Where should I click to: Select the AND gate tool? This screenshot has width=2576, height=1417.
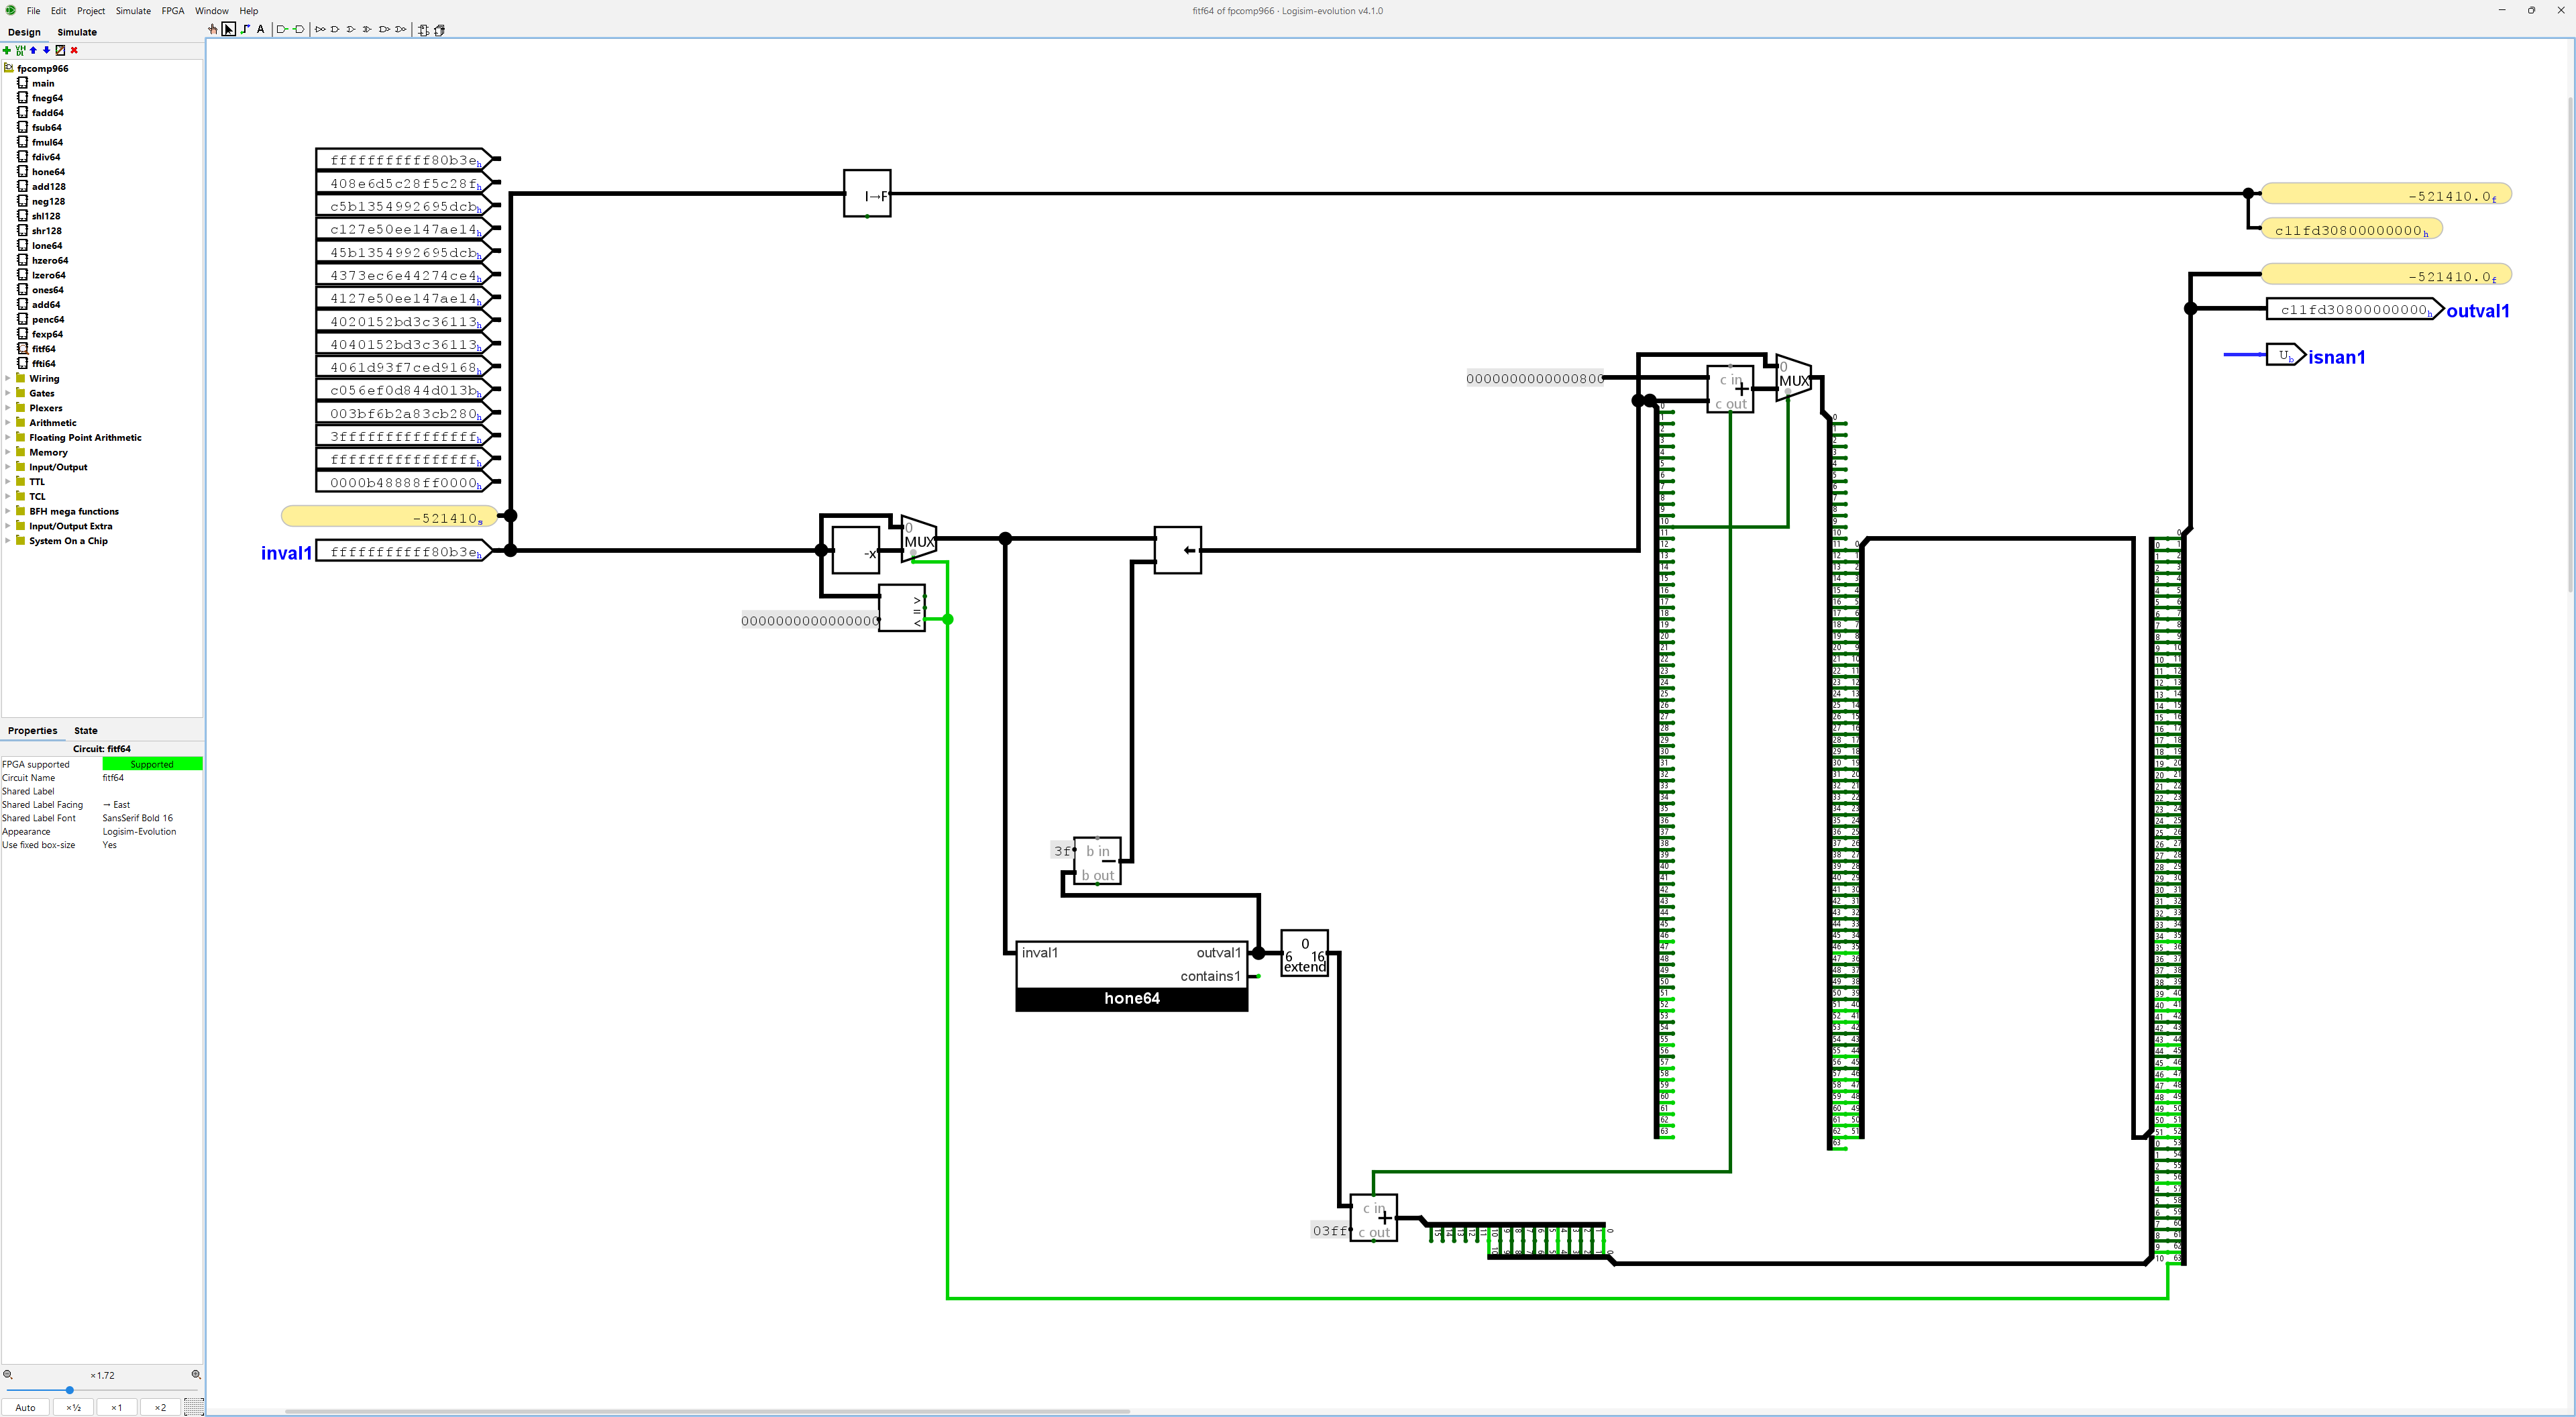tap(335, 30)
